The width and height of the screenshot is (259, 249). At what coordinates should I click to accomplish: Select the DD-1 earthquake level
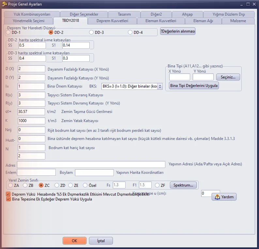click(8, 32)
